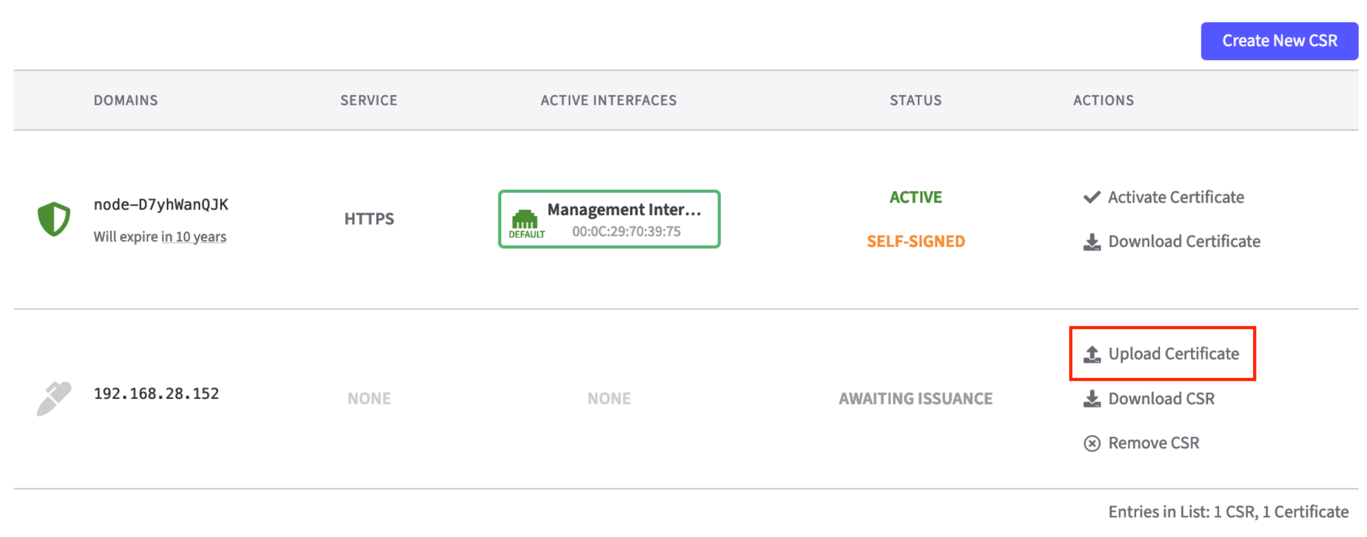The height and width of the screenshot is (537, 1367).
Task: Click the checkmark icon beside Activate Certificate
Action: pos(1091,197)
